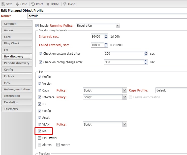Increase the Failed Interval value with up arrow
Screen dimensions: 187x155
coord(106,44)
